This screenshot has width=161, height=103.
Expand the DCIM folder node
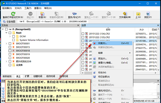10,36
